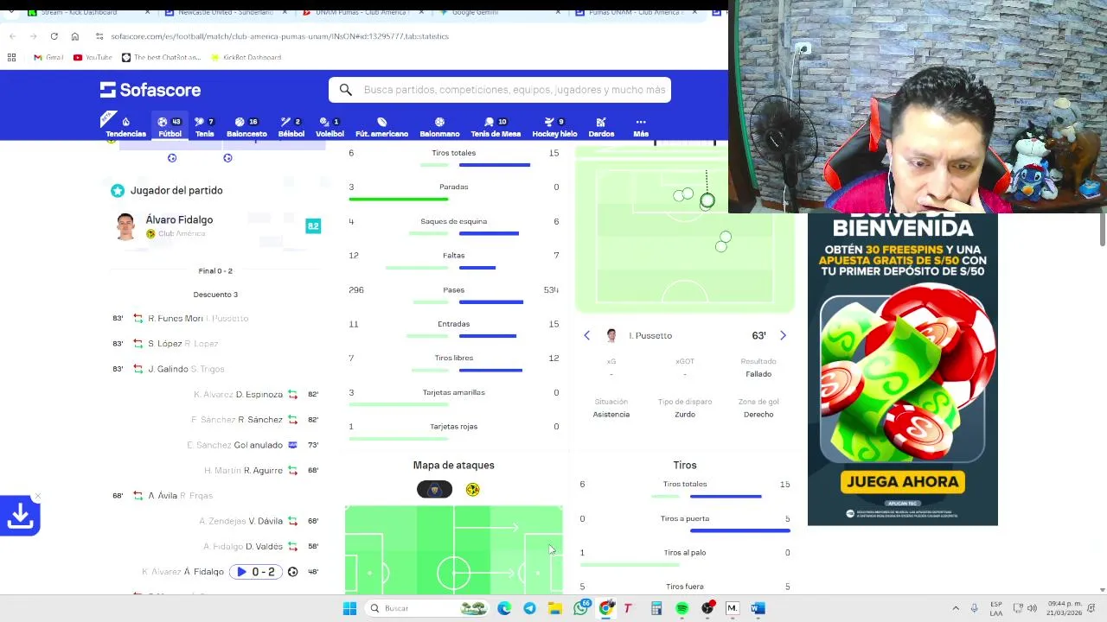This screenshot has height=622, width=1107.
Task: Click the S. López substitution entry
Action: (165, 344)
